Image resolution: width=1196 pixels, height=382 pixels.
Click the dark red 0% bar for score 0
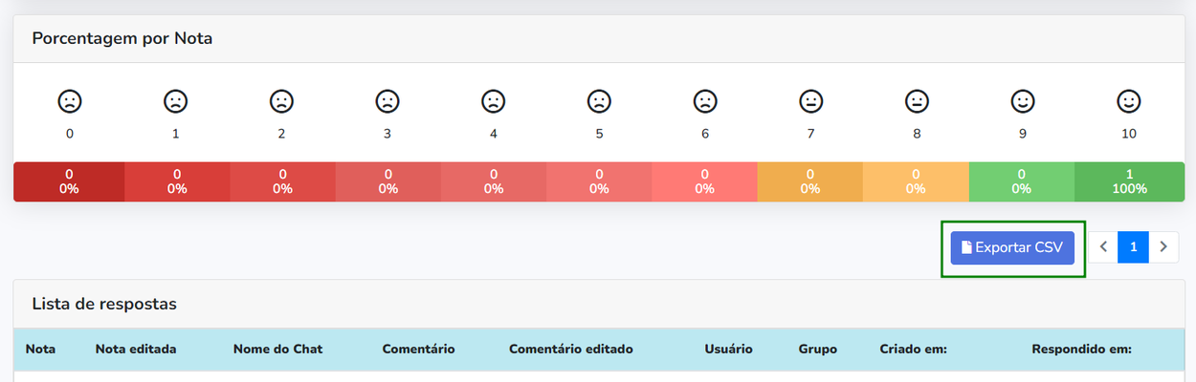(x=69, y=181)
